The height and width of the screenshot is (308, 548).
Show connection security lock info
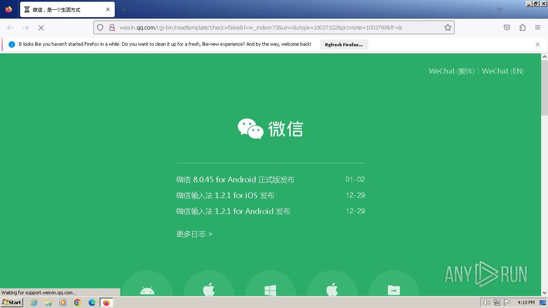tap(112, 27)
